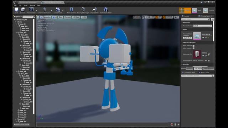Click the Preview Mesh toolbar icon
The width and height of the screenshot is (228, 128).
click(31, 10)
